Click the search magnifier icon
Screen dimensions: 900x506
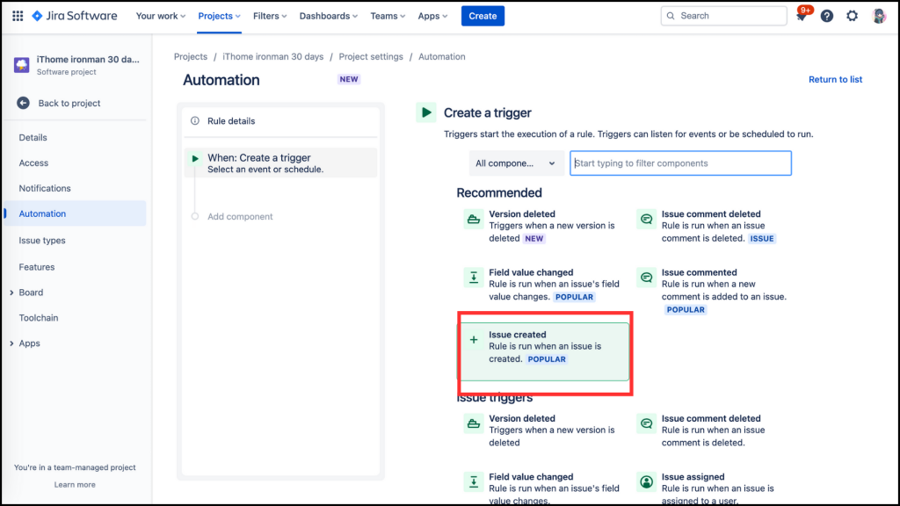point(671,16)
